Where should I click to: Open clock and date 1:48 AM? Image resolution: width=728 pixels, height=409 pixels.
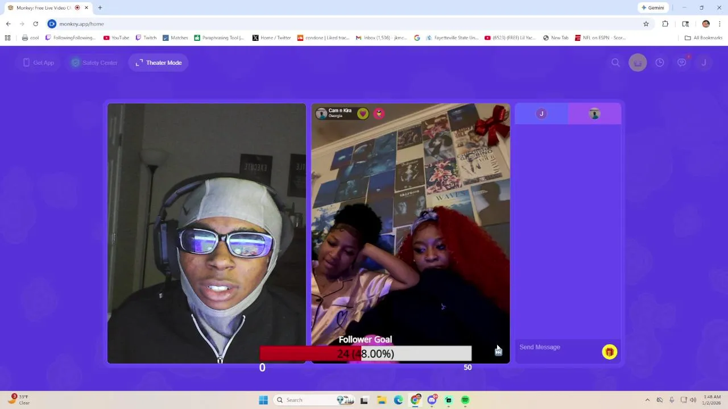tap(712, 400)
